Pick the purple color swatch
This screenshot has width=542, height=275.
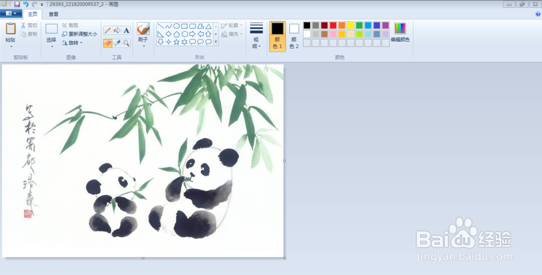[386, 25]
